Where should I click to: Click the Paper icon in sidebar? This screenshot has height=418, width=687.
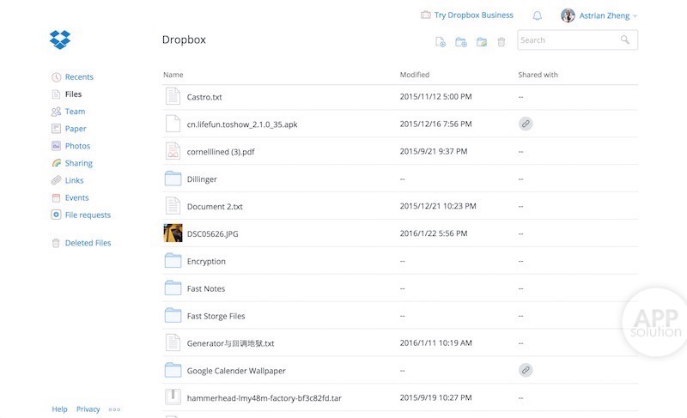[x=56, y=129]
